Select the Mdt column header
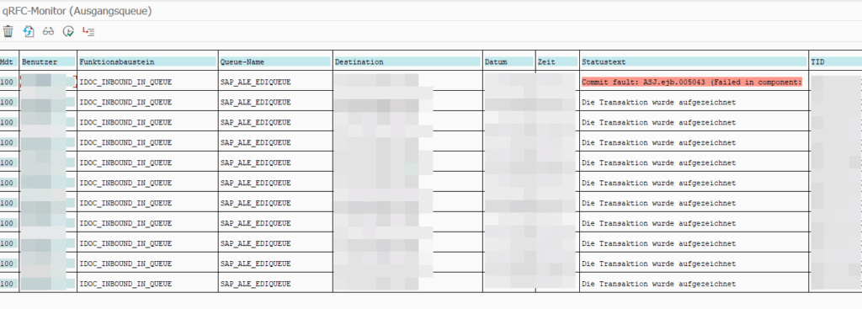Screen dimensions: 862x309 click(x=8, y=62)
